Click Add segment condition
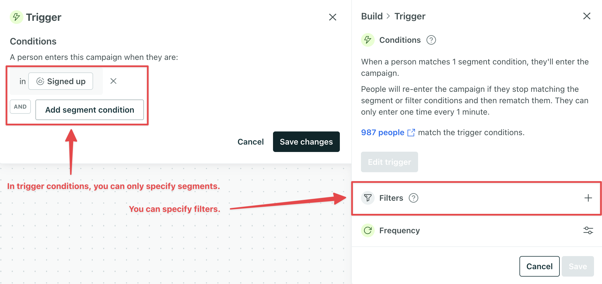The width and height of the screenshot is (602, 284). tap(89, 110)
